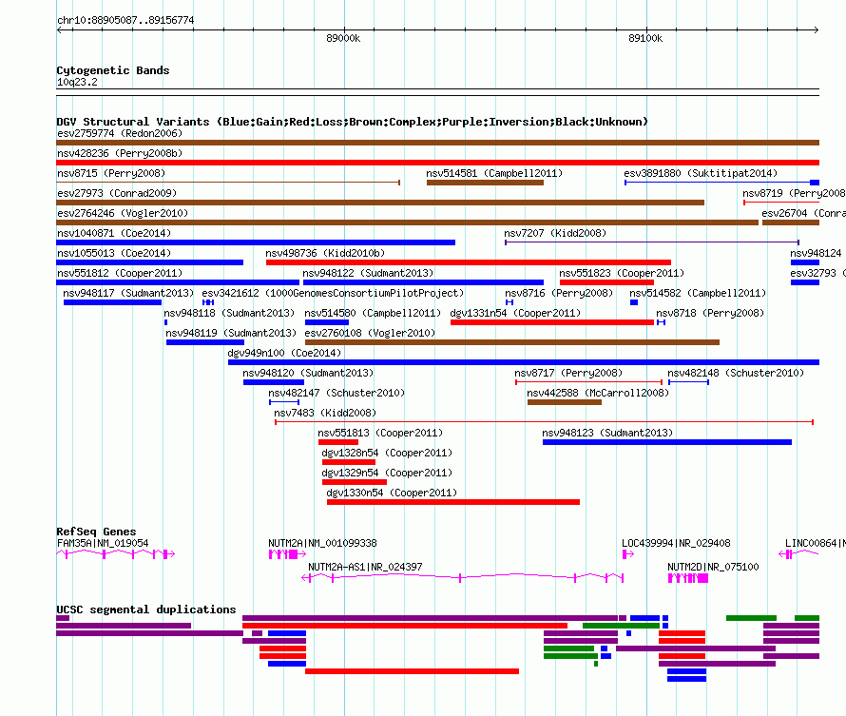The width and height of the screenshot is (846, 716).
Task: Click nsv8717 (Perry2008) label
Action: click(x=568, y=373)
